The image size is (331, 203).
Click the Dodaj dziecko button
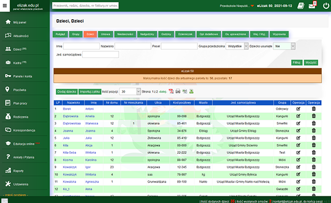pos(67,92)
